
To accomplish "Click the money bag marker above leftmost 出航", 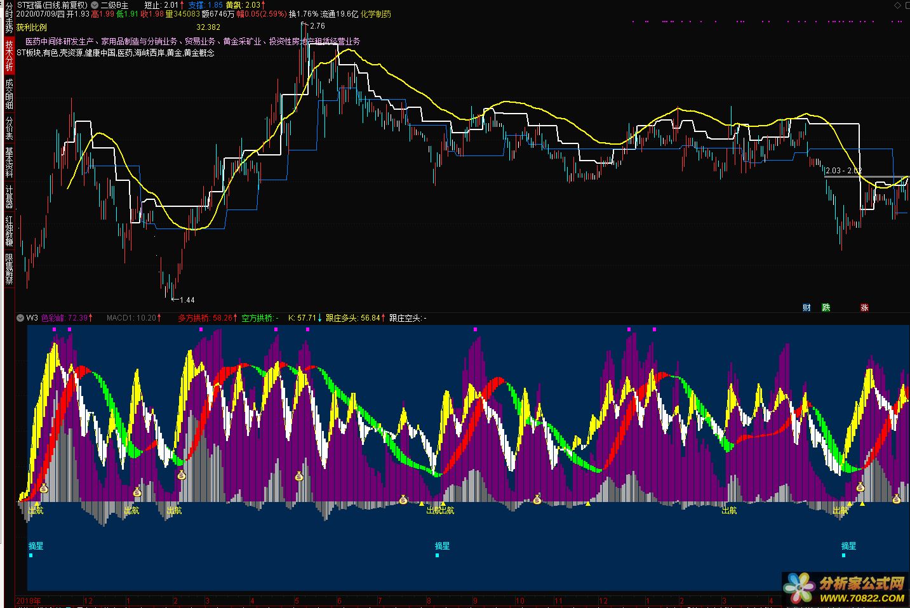I will point(44,488).
